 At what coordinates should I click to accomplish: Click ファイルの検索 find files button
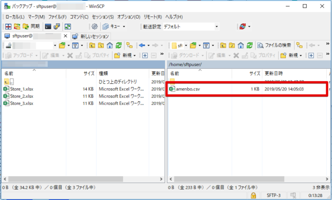point(274,45)
